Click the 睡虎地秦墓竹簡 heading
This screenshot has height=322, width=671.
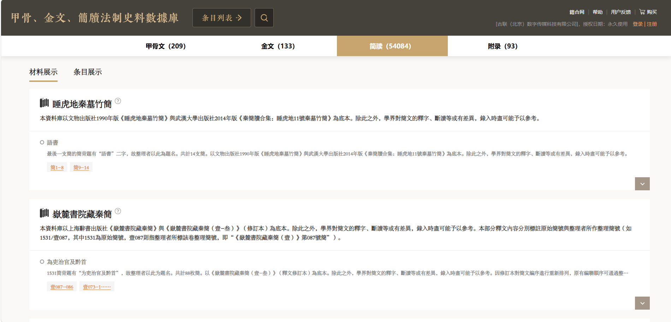point(82,104)
